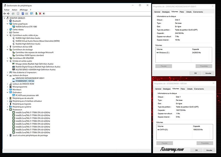221x157 pixels.
Task: Click the back arrow in the toolbar
Action: coord(4,13)
